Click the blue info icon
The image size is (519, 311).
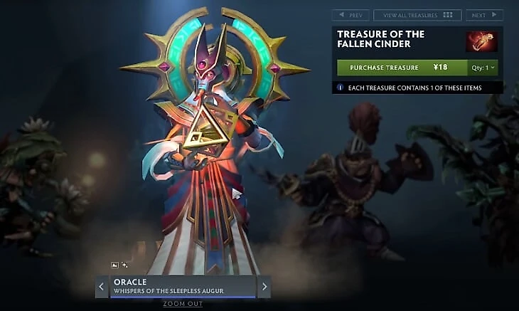tap(340, 88)
